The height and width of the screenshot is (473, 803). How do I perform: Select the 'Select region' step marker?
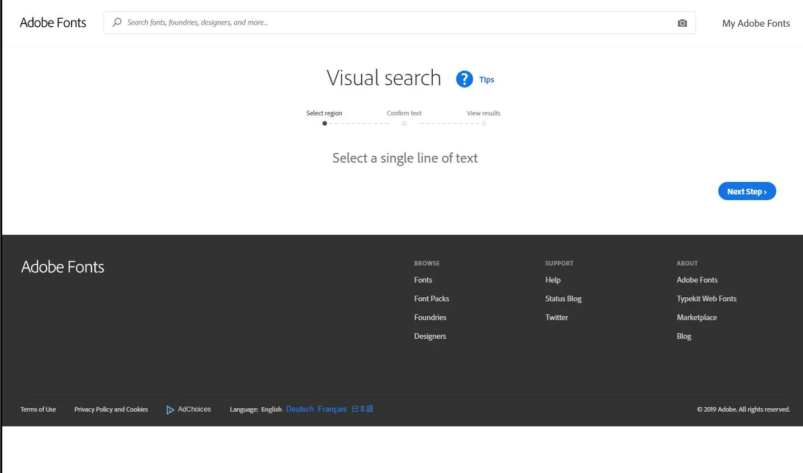(325, 123)
